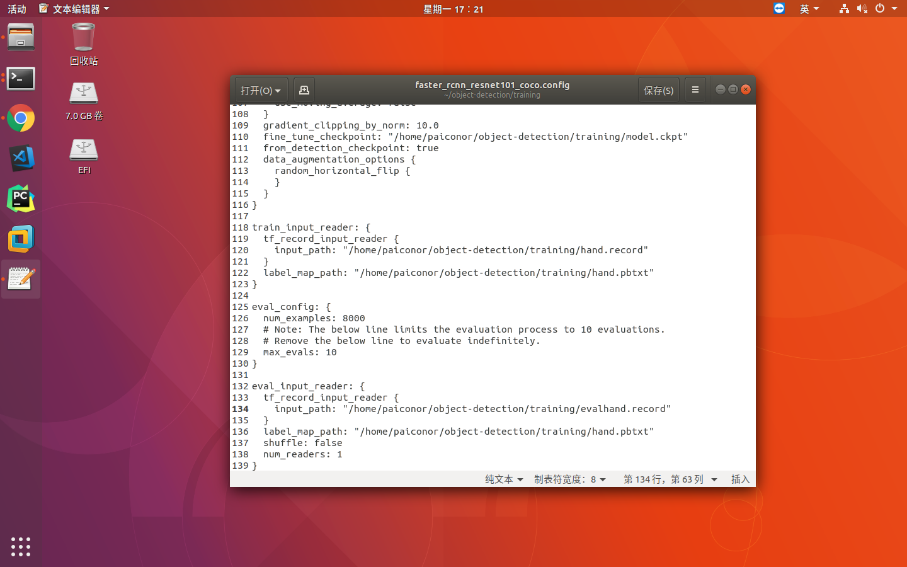Click the new document icon in header bar
This screenshot has width=907, height=567.
point(304,90)
